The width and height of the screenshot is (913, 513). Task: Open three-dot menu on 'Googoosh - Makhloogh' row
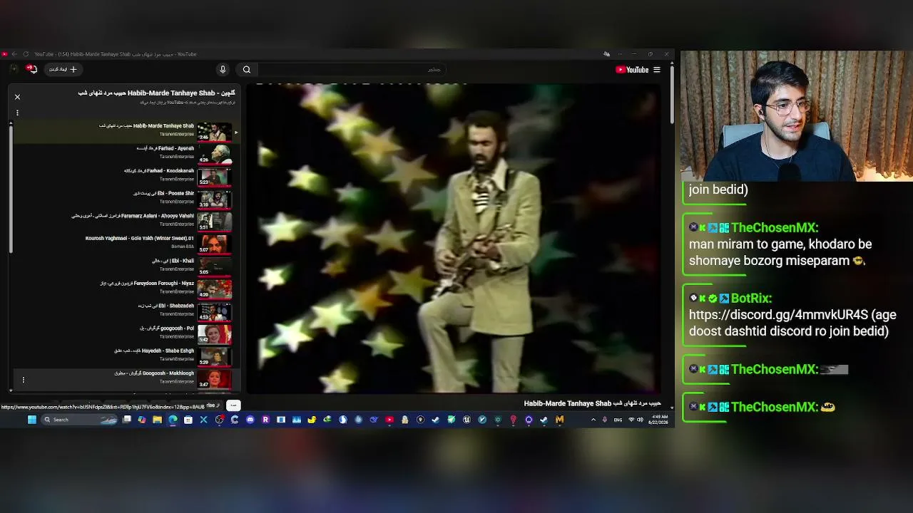[23, 380]
